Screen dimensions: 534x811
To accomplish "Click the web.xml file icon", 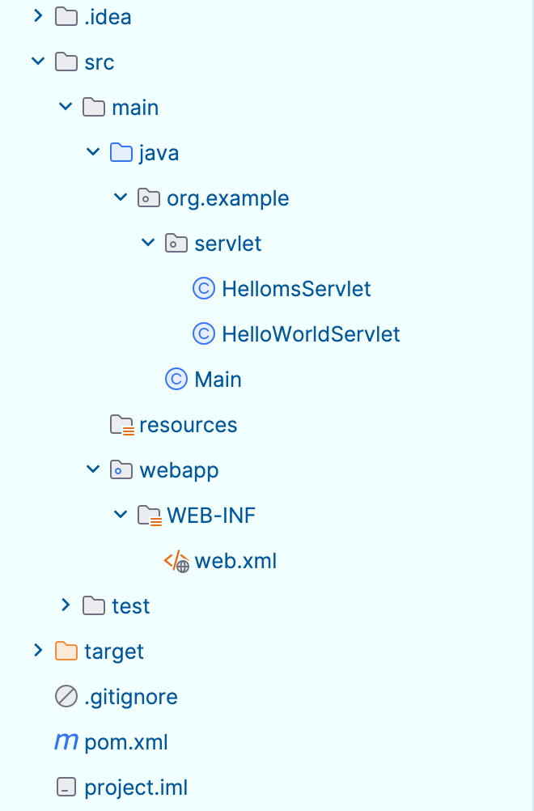I will tap(176, 561).
